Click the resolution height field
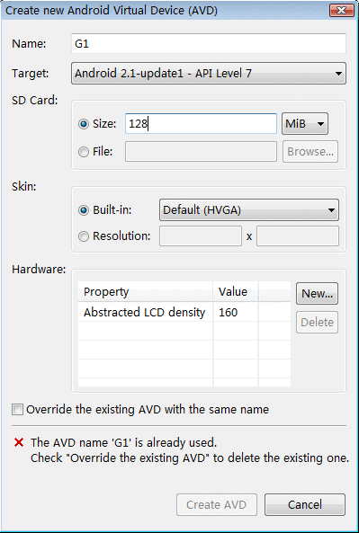 [x=298, y=235]
